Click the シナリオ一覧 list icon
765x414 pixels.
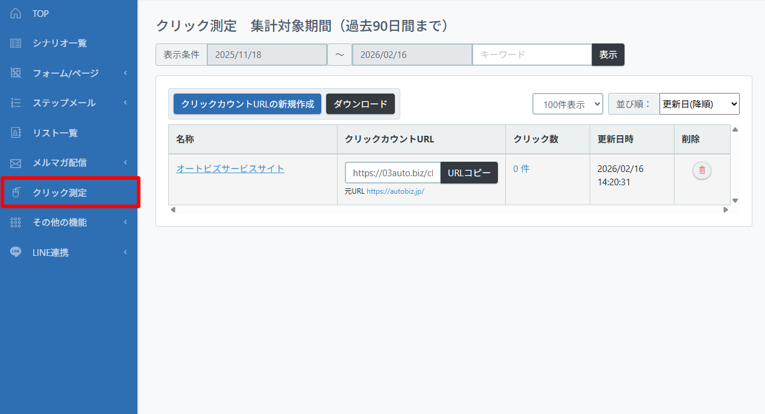tap(16, 43)
